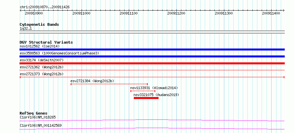Open variant label nsv1012562 (Coe2014)
Viewport: 294px width, 133px height.
(40, 46)
